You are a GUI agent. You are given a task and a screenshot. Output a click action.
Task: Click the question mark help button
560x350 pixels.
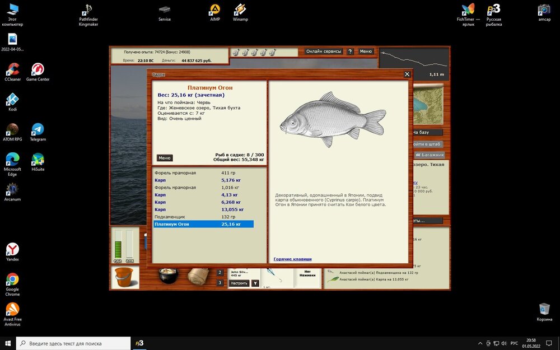[x=350, y=52]
